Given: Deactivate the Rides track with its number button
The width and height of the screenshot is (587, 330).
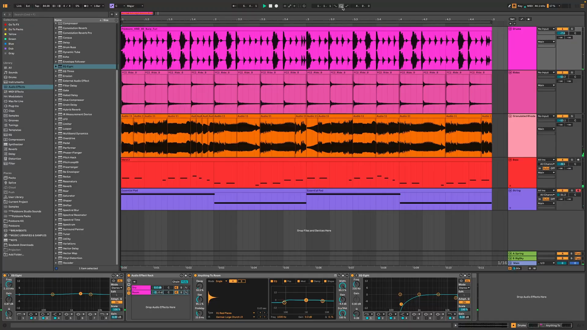Looking at the screenshot, I should [562, 73].
